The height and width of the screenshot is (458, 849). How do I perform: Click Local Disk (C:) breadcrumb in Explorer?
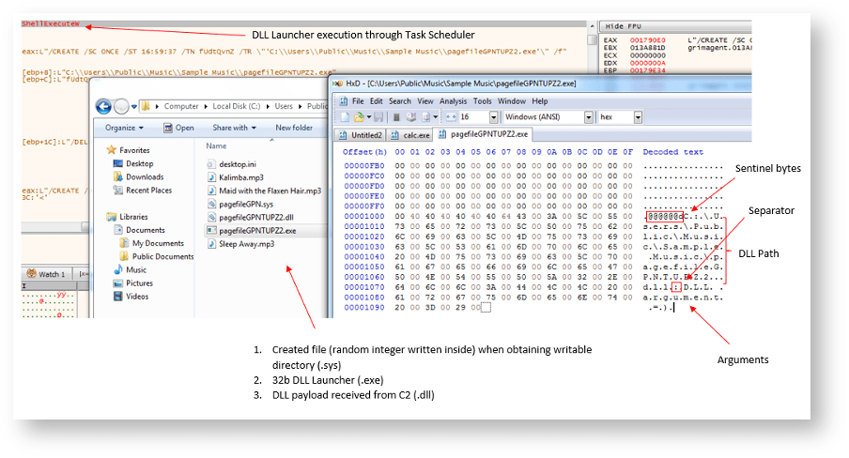tap(237, 107)
